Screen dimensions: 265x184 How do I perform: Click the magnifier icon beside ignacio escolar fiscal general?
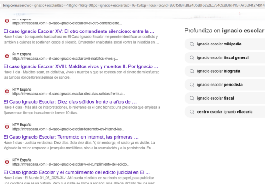click(x=192, y=58)
